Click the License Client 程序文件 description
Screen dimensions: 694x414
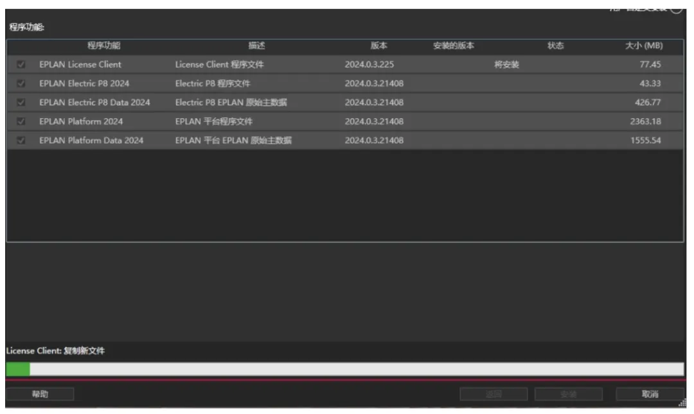click(x=219, y=65)
